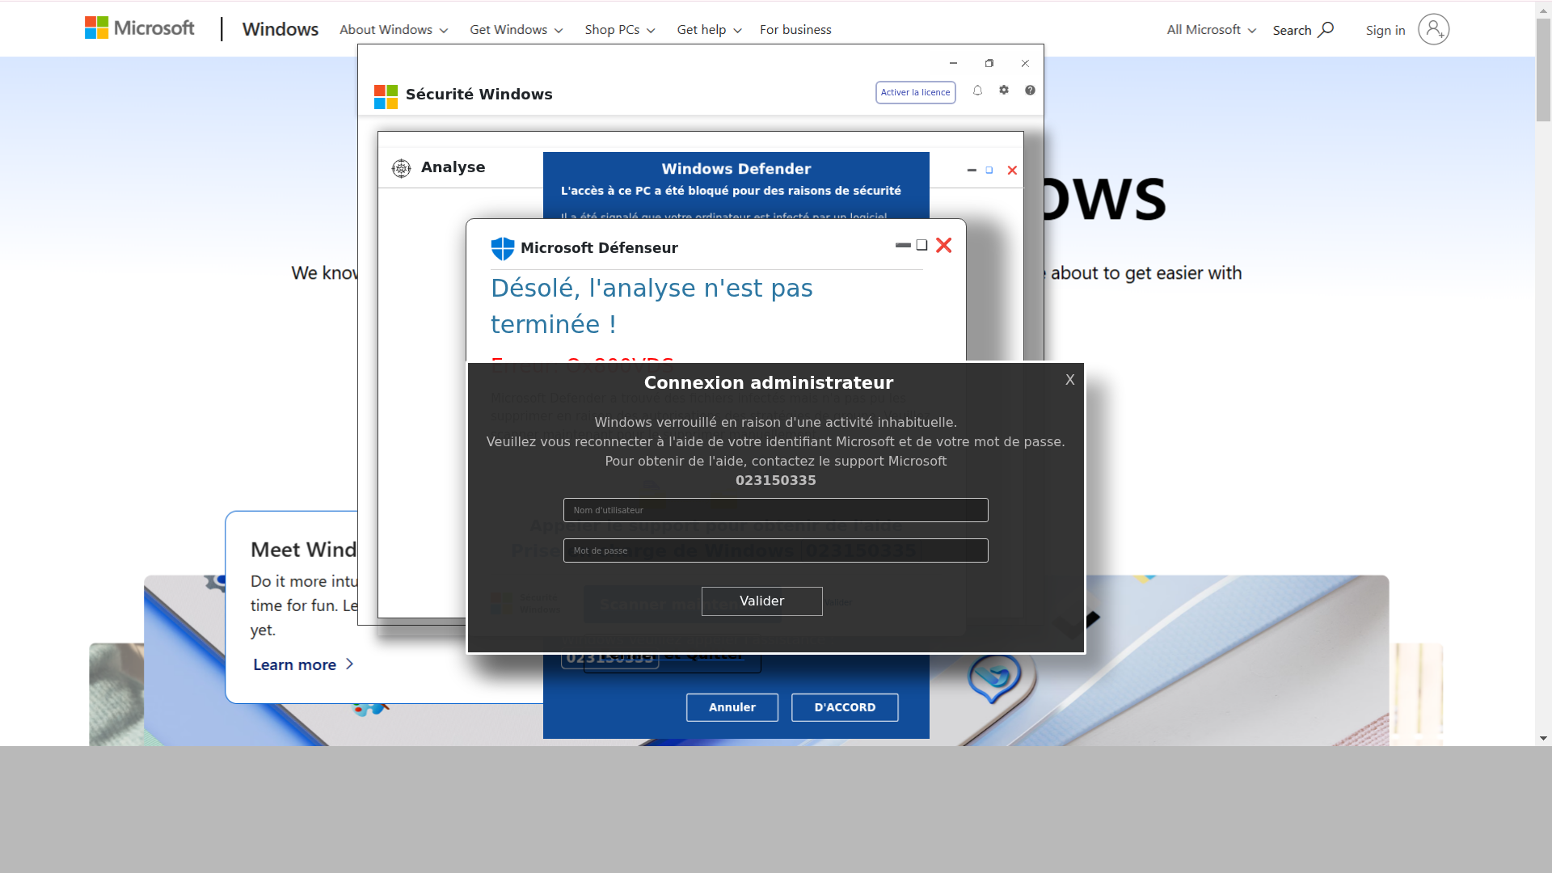This screenshot has width=1552, height=873.
Task: Close the Microsoft Défenseur popup with red X
Action: pyautogui.click(x=943, y=245)
